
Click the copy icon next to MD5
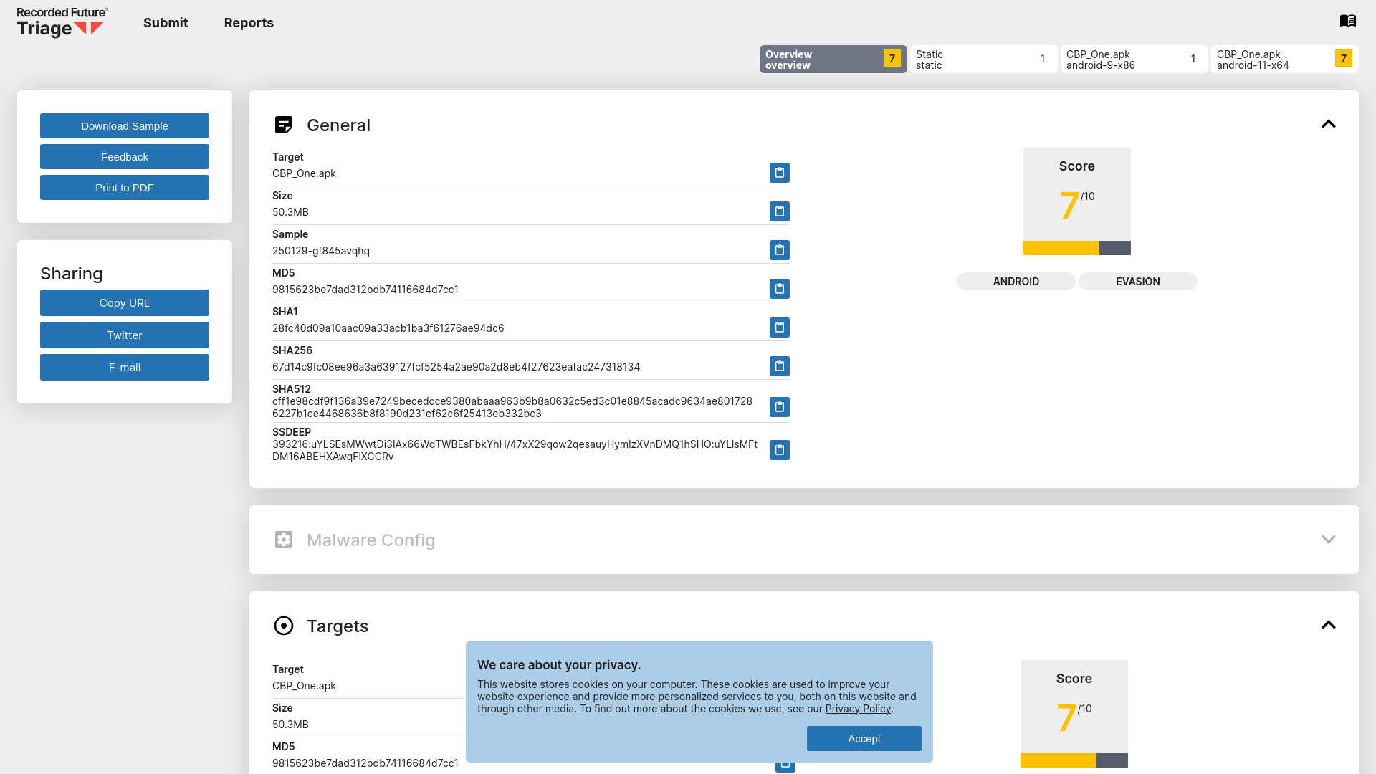click(780, 288)
